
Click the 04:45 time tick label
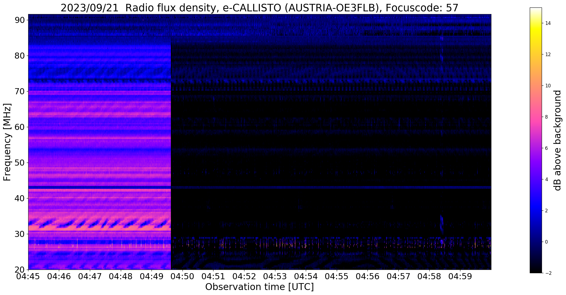(x=28, y=276)
